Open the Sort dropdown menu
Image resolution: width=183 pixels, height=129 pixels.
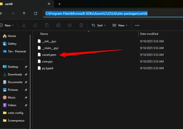click(99, 25)
